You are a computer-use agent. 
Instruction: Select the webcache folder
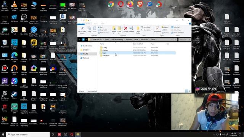[106, 56]
